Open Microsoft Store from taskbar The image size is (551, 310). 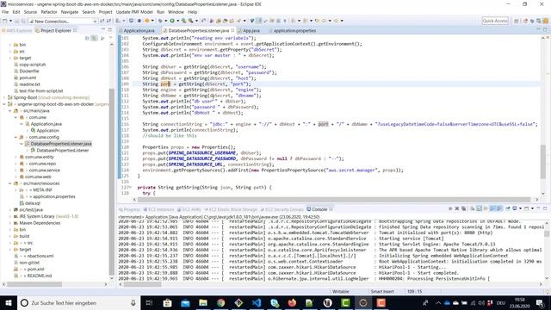(167, 302)
